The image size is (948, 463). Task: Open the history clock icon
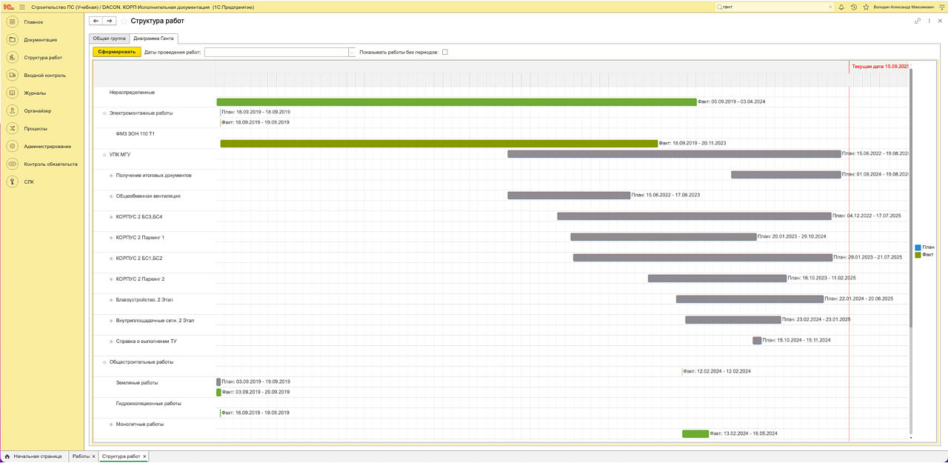[x=854, y=7]
